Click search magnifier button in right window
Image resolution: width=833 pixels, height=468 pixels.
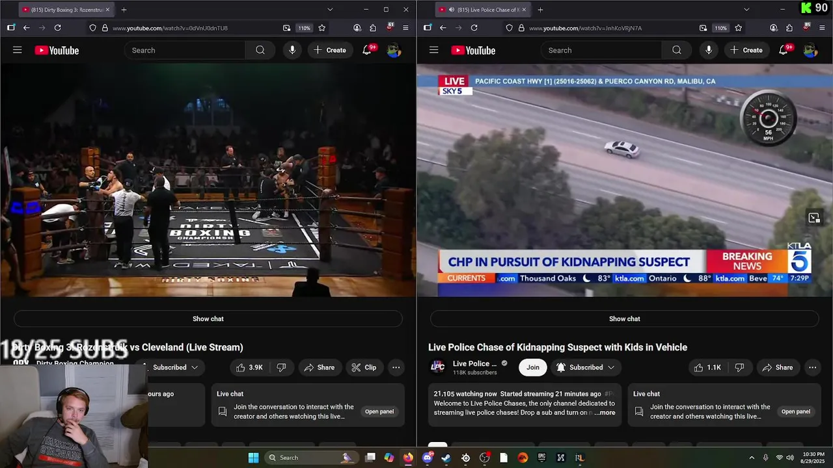pos(677,50)
